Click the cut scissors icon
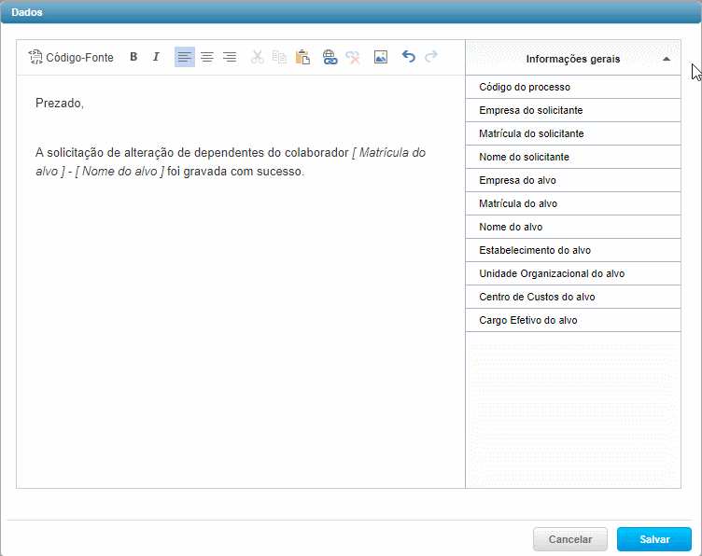 258,57
